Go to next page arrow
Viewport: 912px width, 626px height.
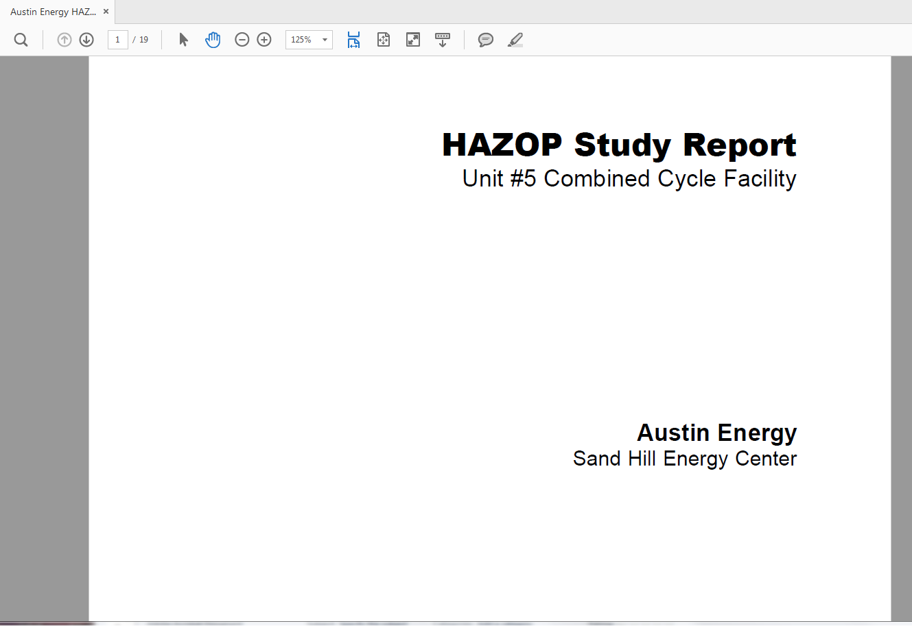tap(86, 40)
